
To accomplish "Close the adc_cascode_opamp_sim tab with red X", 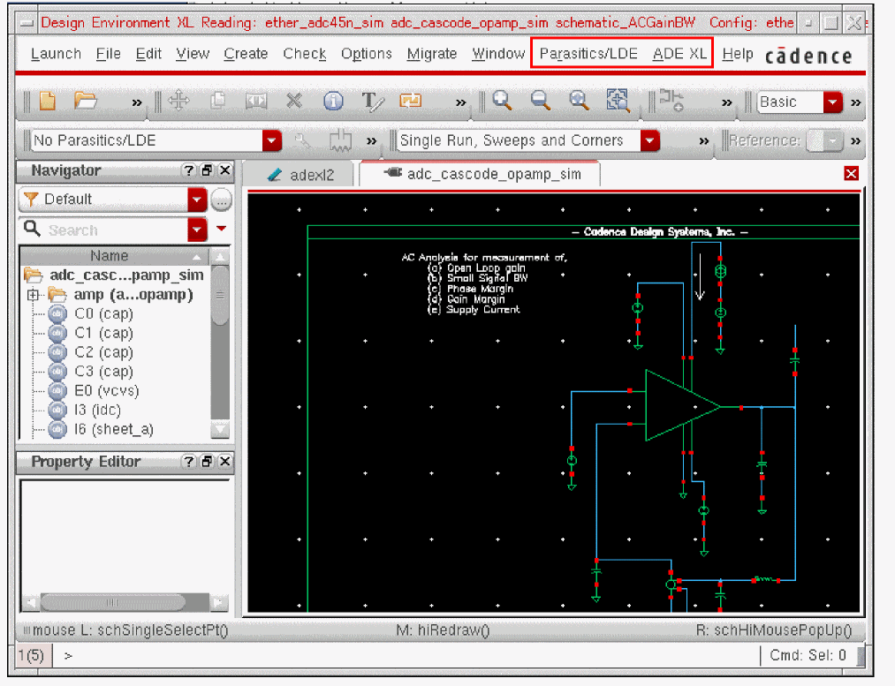I will pyautogui.click(x=851, y=174).
